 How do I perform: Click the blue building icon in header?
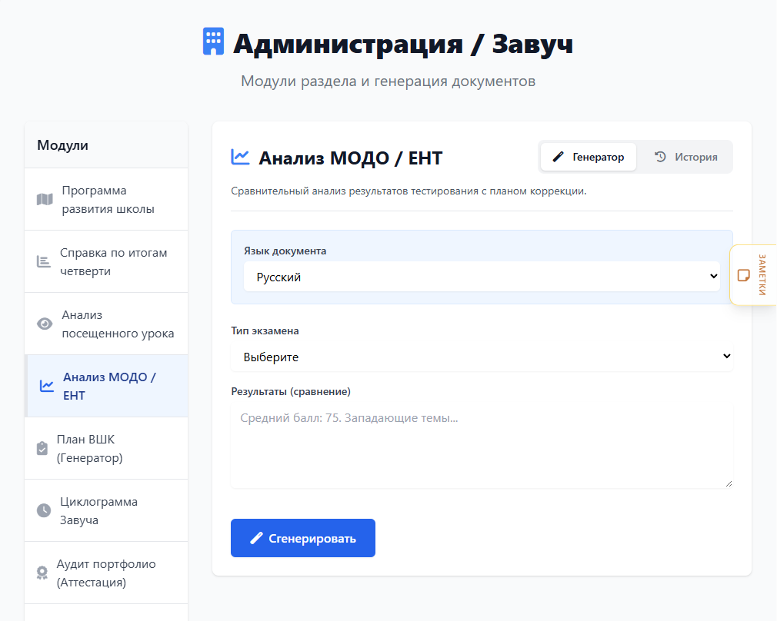pyautogui.click(x=214, y=41)
